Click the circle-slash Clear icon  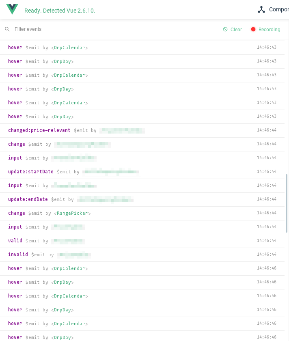pyautogui.click(x=225, y=29)
